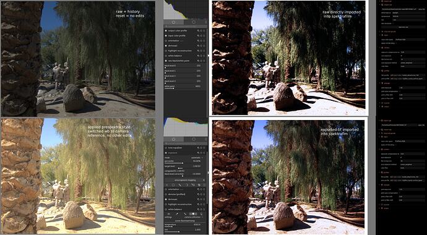Open second module group tab in lower darktable panel

(x=194, y=139)
